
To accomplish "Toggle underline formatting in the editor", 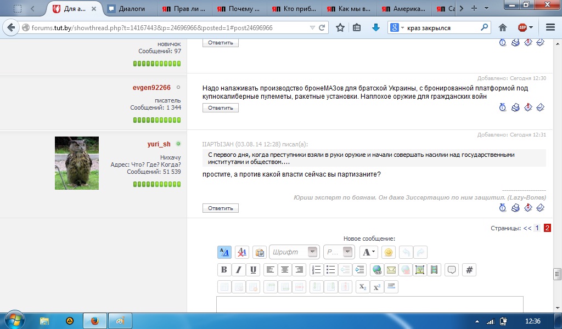I will coord(252,270).
